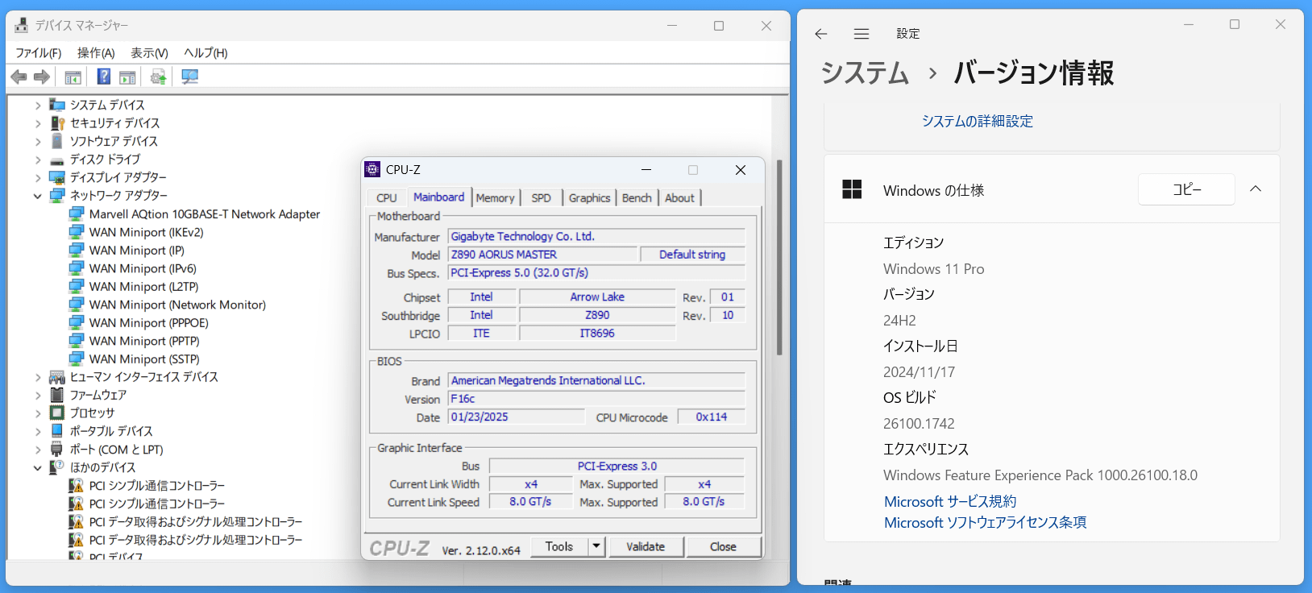Go back with the Settings arrow

pos(821,34)
